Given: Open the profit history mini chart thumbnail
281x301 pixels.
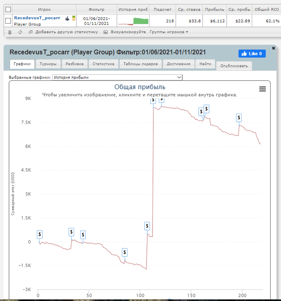Looking at the screenshot, I should pyautogui.click(x=133, y=21).
